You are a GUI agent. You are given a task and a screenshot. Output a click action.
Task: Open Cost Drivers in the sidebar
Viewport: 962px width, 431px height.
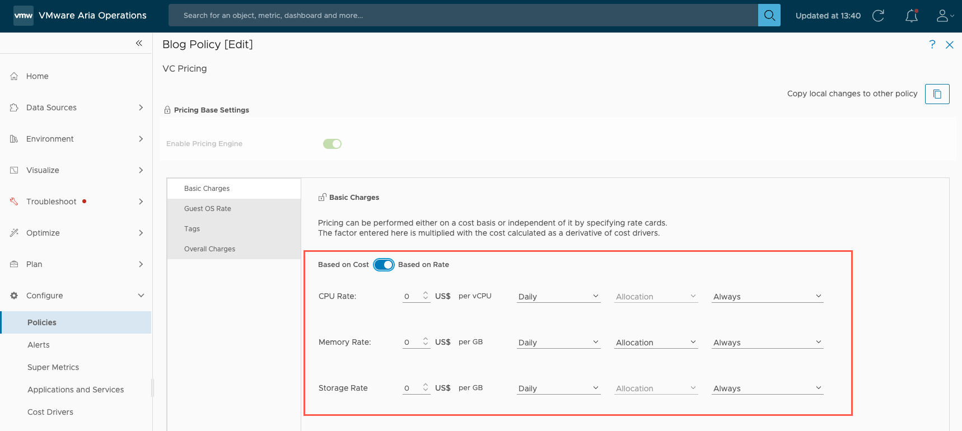50,412
